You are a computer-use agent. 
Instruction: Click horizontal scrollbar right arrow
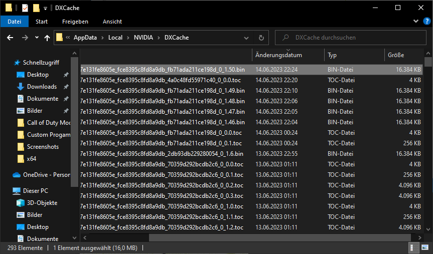click(419, 237)
